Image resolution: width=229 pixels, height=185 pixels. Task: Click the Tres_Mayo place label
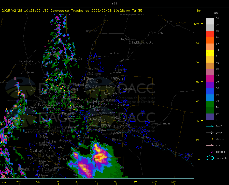point(92,68)
